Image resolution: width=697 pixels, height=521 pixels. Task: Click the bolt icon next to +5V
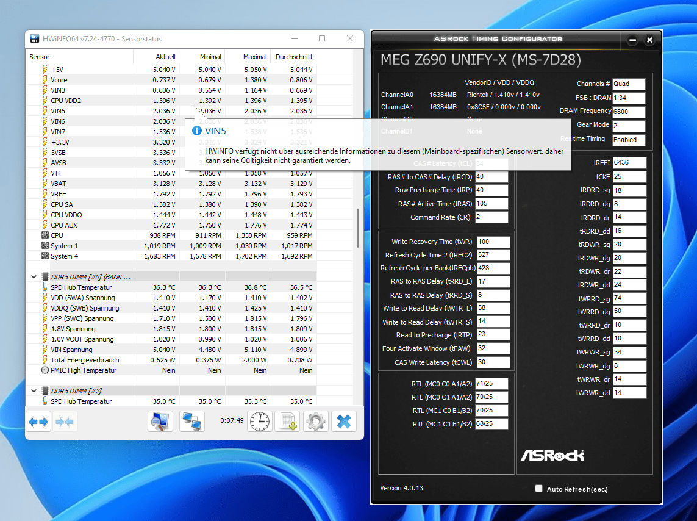click(45, 70)
